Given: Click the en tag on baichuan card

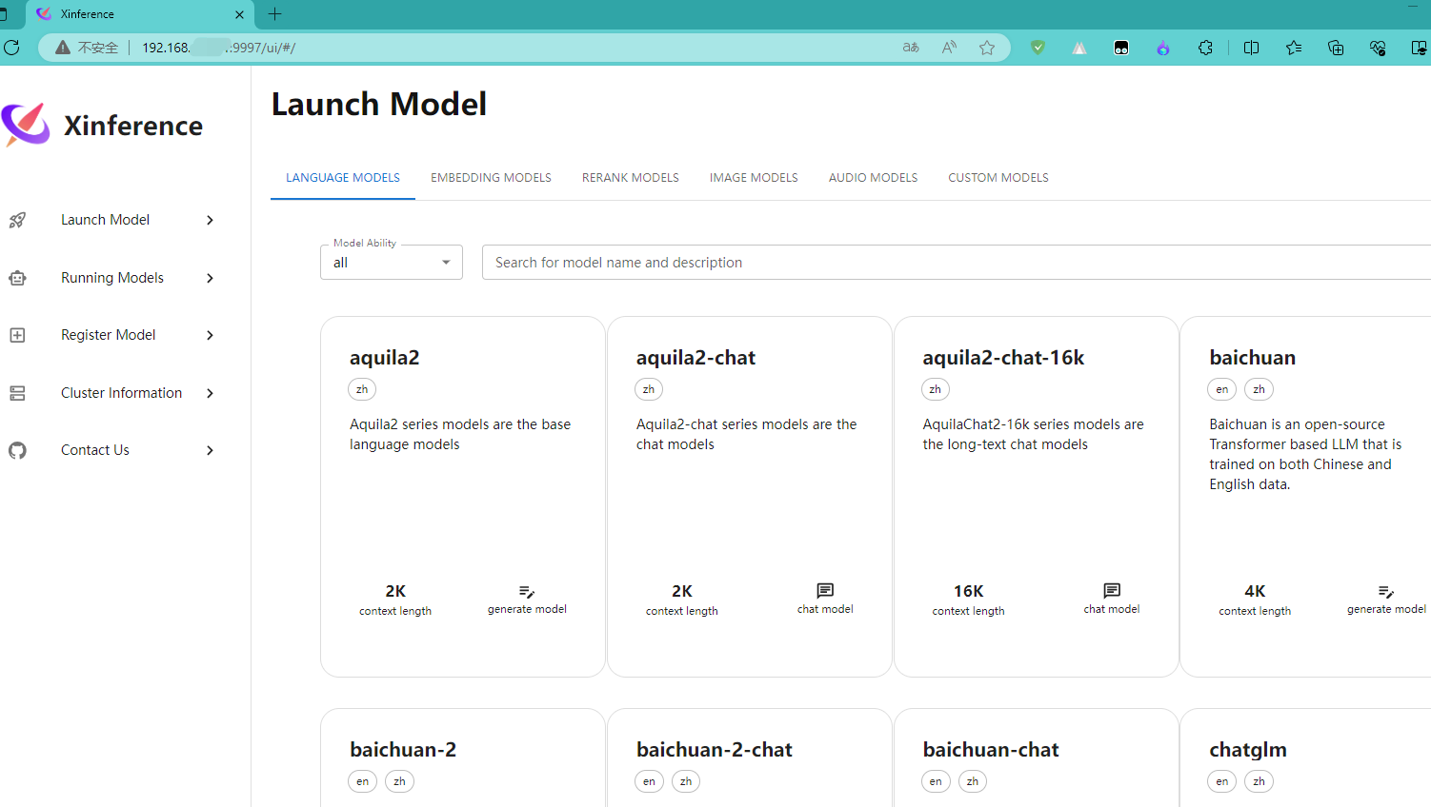Looking at the screenshot, I should 1222,389.
